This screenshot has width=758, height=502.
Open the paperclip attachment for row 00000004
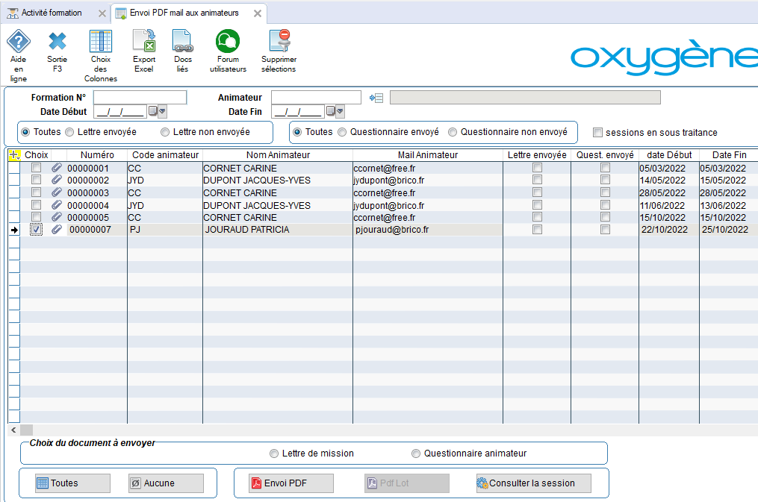click(x=57, y=204)
